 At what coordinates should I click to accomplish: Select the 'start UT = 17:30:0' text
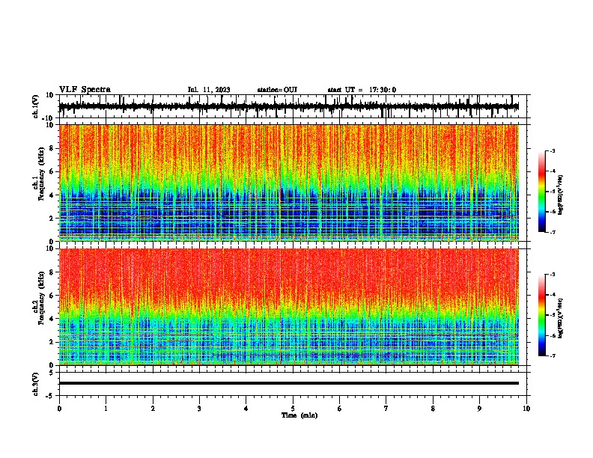point(362,90)
